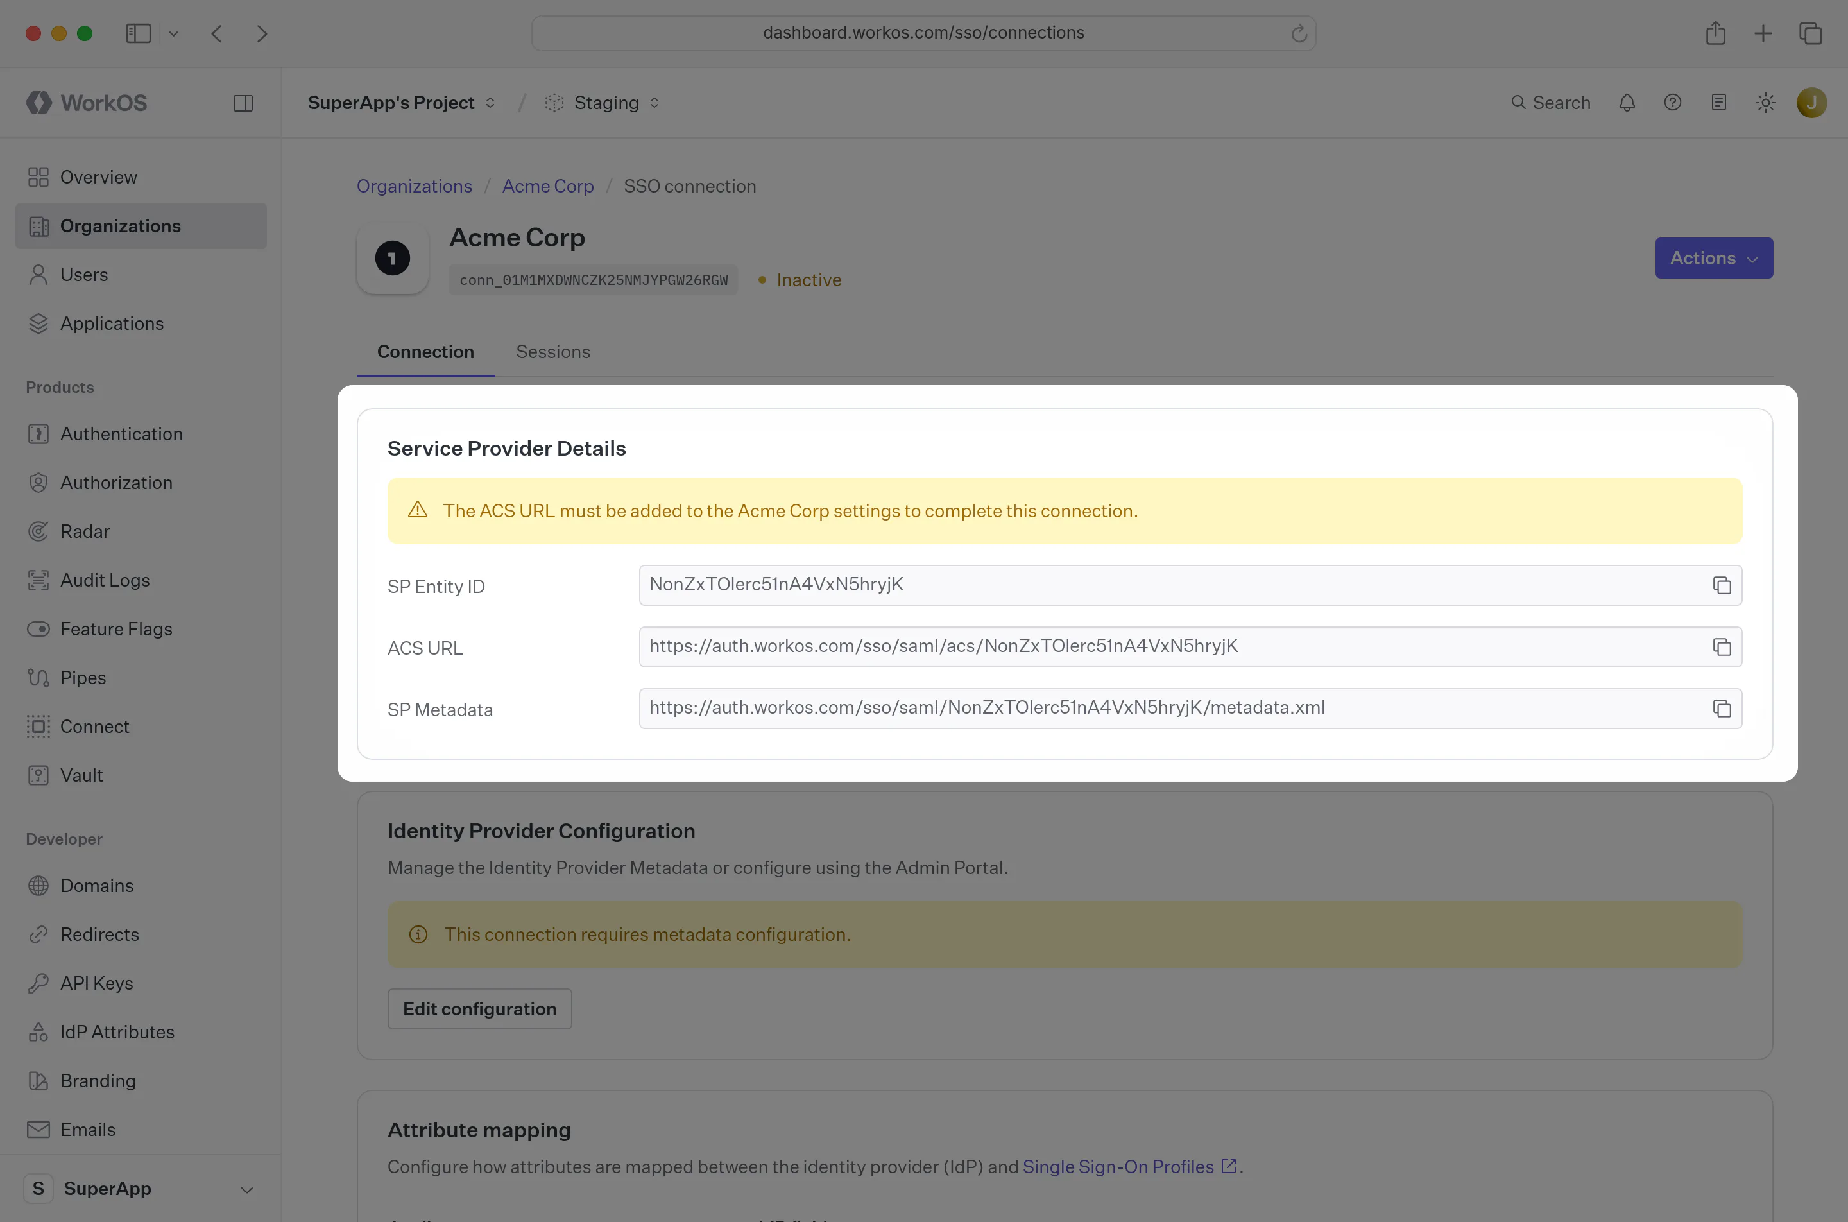Open Domains under Developer
The image size is (1848, 1222).
[141, 885]
